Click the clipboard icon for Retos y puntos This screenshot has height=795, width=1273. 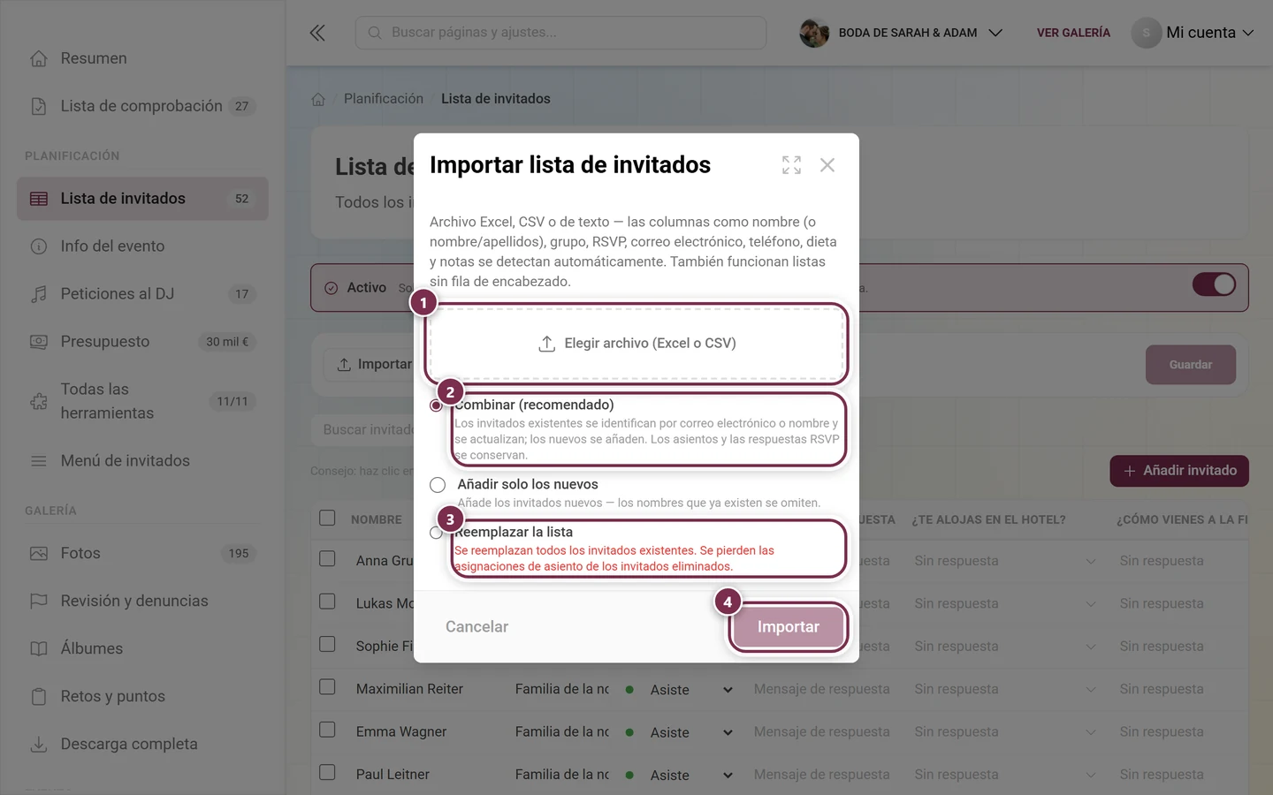pyautogui.click(x=39, y=697)
